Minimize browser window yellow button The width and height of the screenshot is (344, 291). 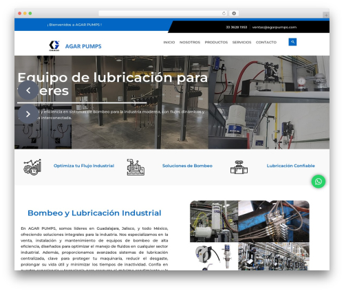coord(25,13)
